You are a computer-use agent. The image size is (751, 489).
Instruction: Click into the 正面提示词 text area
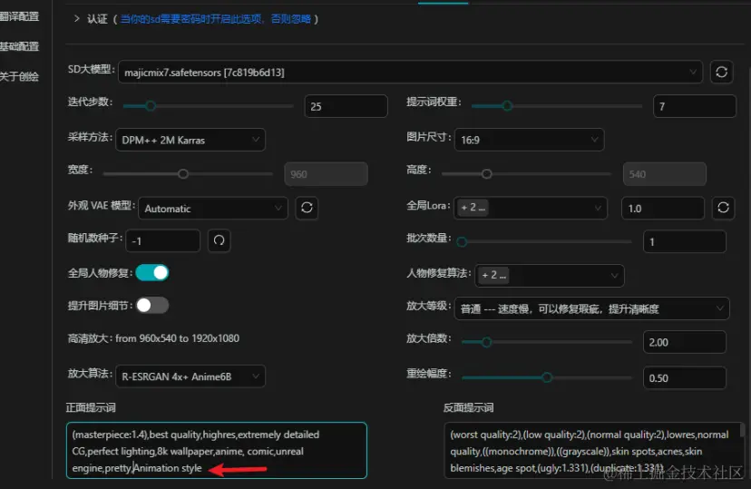click(217, 450)
